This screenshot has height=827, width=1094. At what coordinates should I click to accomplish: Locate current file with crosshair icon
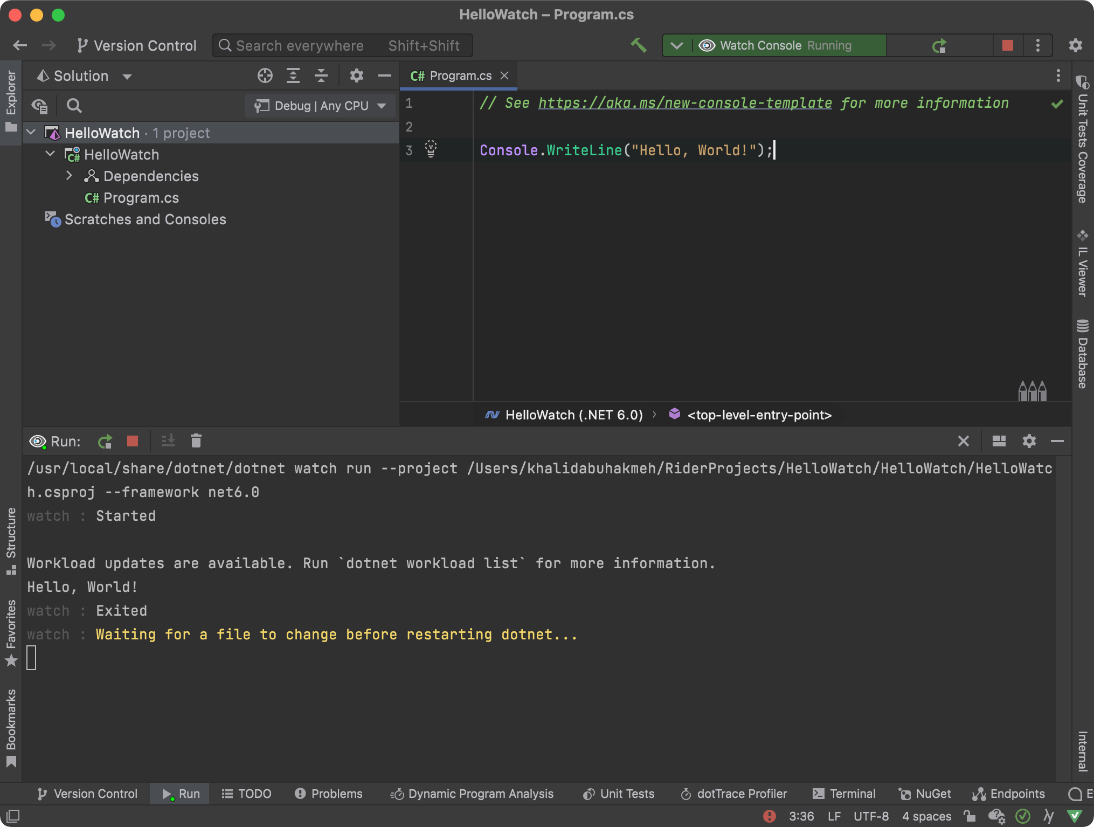[265, 76]
